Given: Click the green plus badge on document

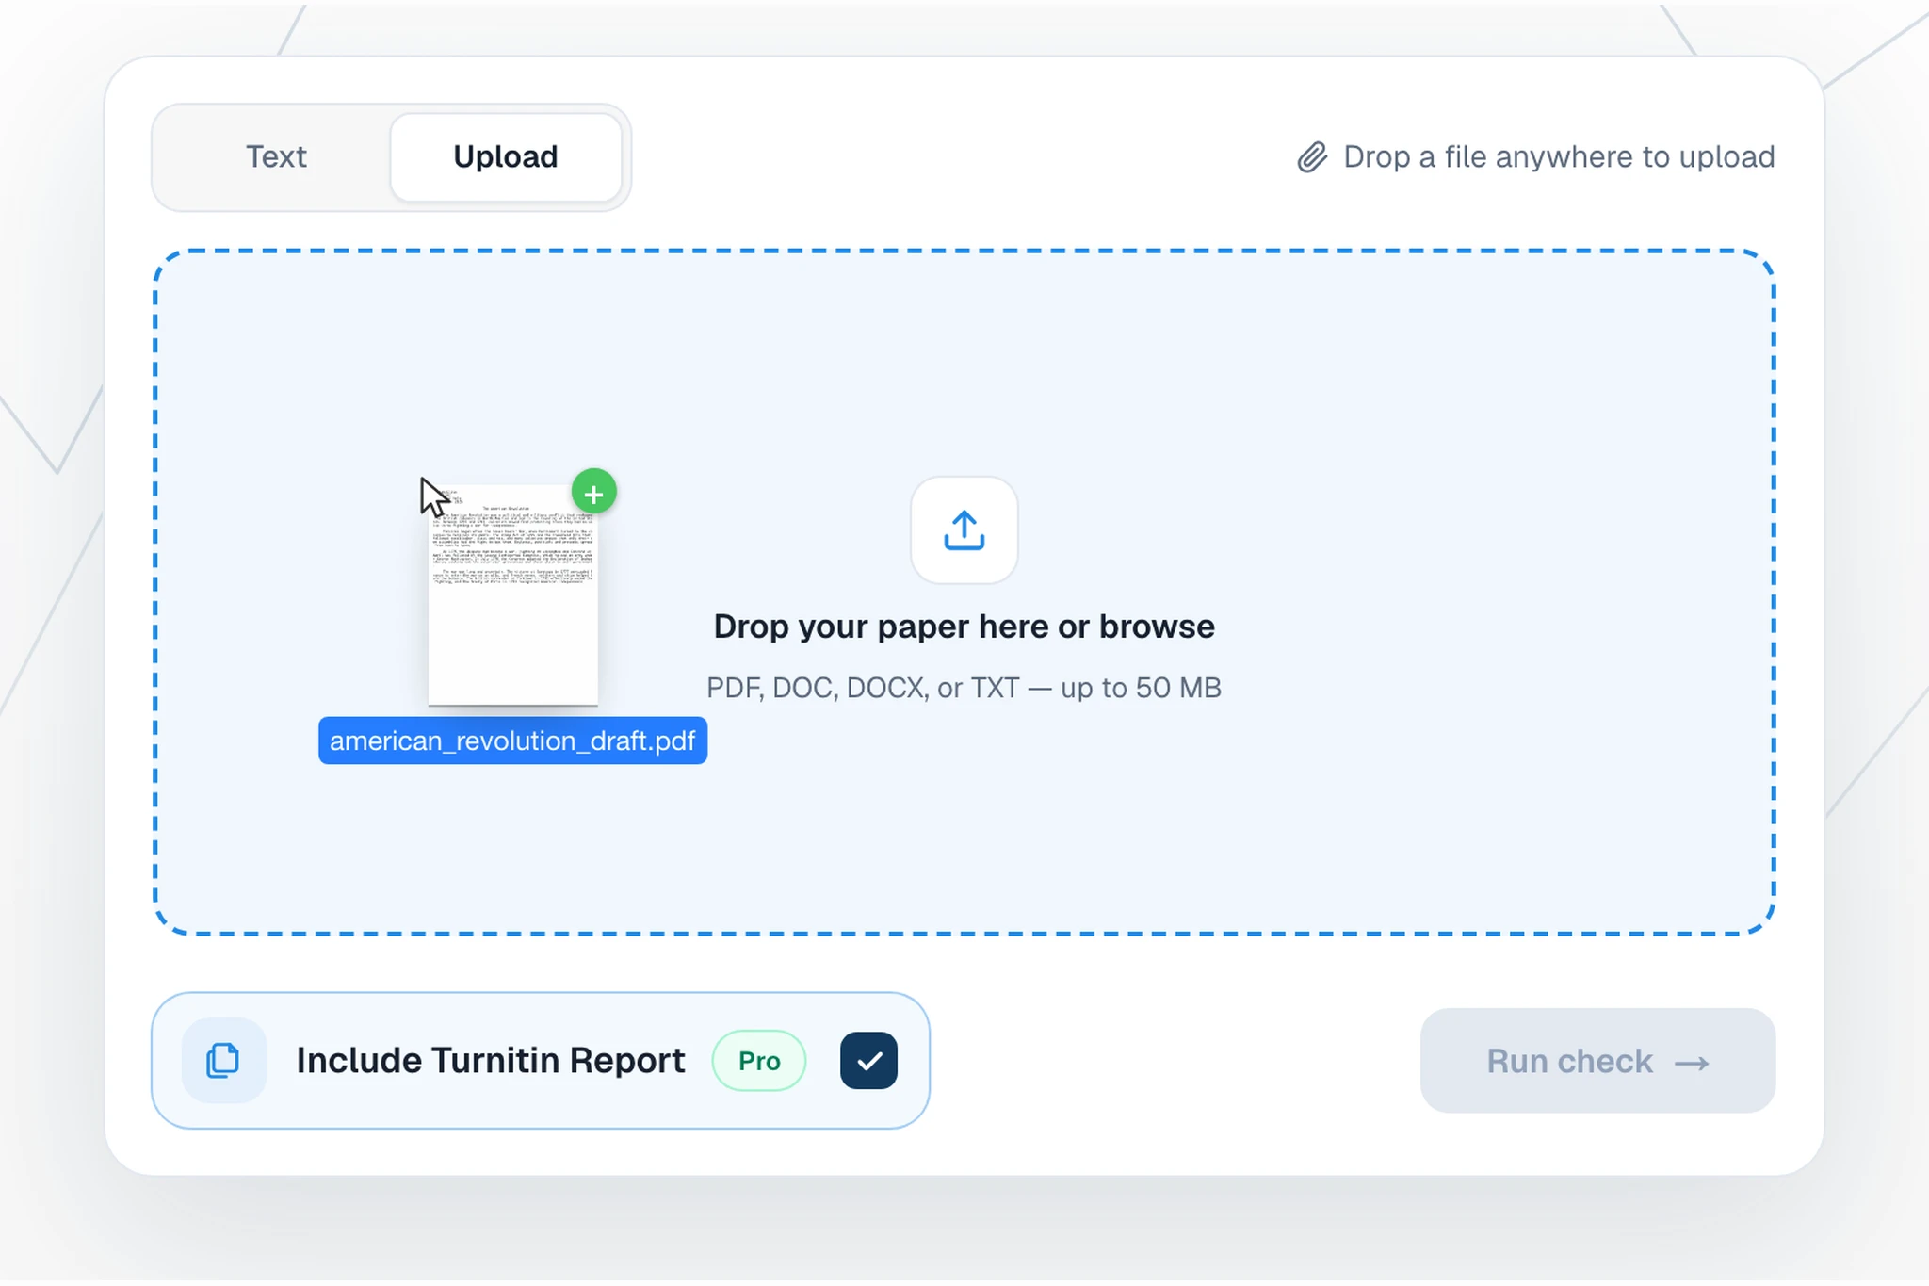Looking at the screenshot, I should (593, 492).
